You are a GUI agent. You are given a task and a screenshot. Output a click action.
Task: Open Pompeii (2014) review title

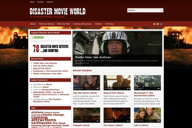point(81,125)
